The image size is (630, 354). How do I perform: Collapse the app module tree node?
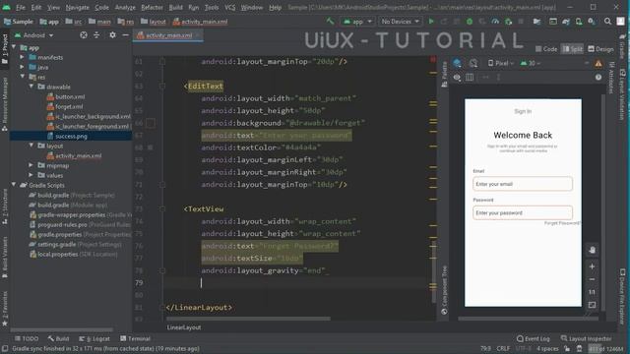pos(15,47)
